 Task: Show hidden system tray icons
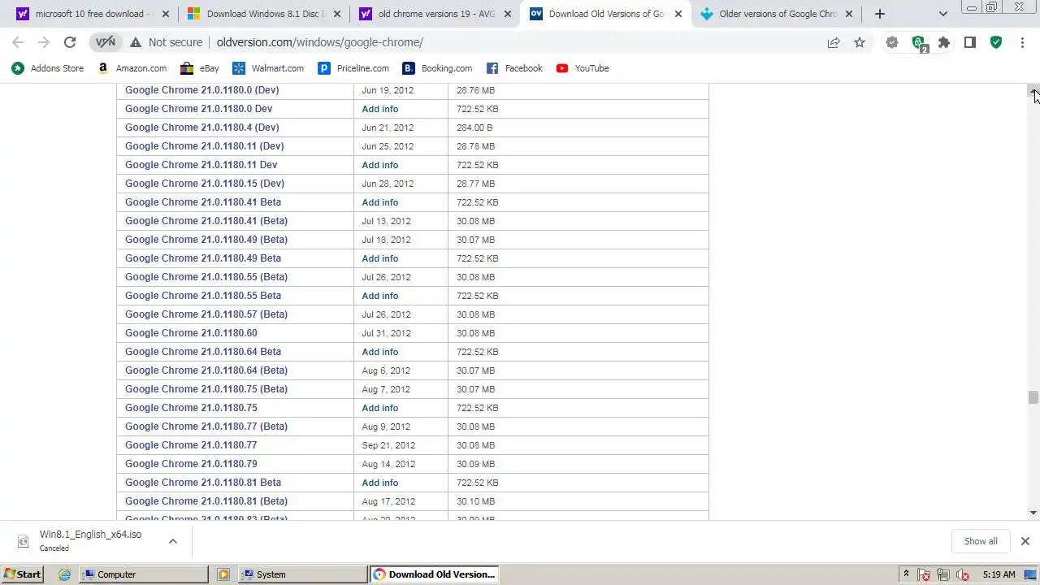coord(906,574)
